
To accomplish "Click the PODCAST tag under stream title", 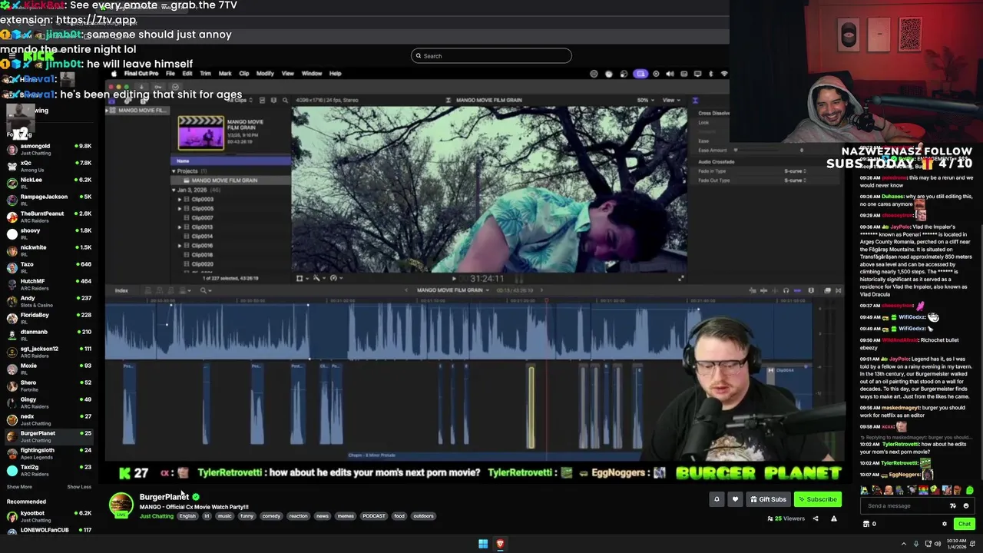I will [374, 516].
